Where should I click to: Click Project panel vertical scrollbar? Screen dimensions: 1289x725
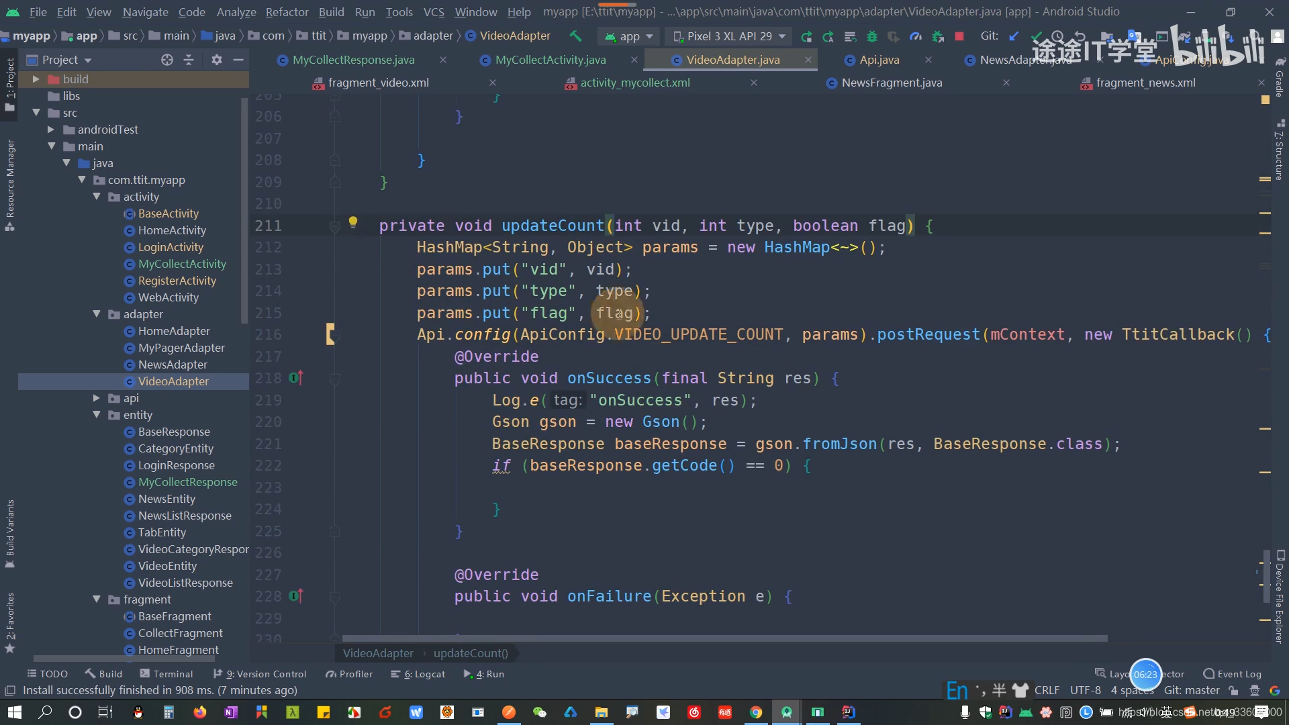244,209
